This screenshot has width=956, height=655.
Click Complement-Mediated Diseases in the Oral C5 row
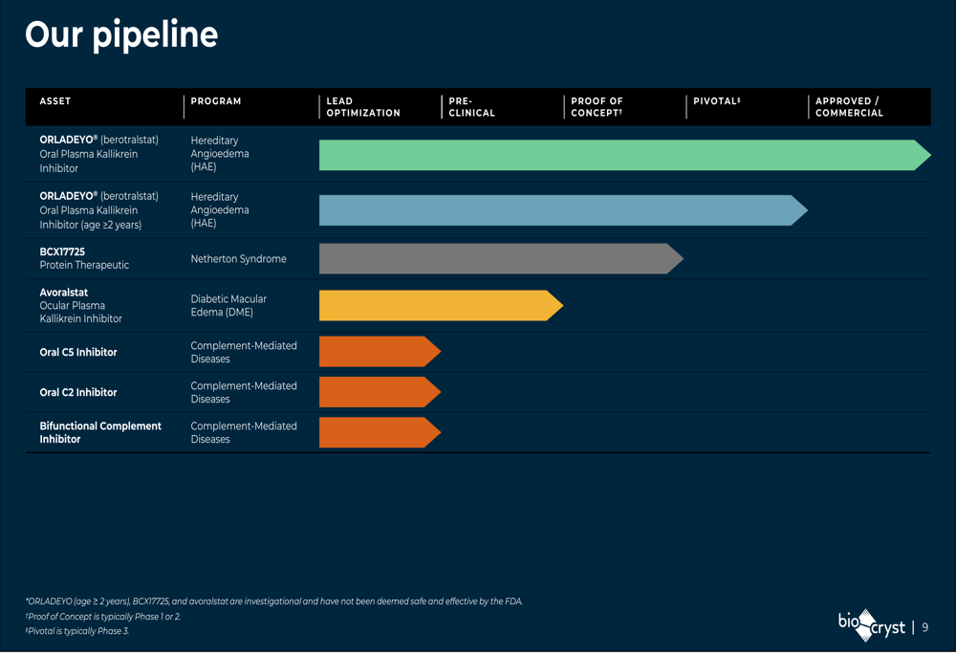pos(244,352)
